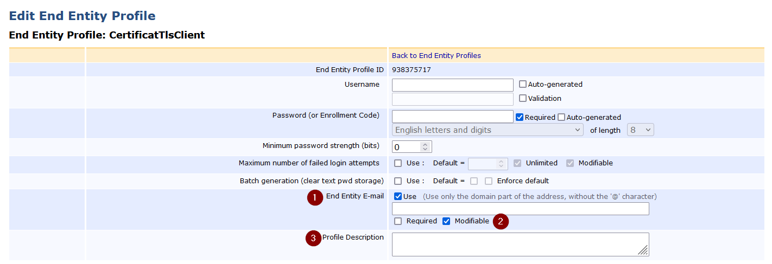Check the E-mail Required checkbox
This screenshot has width=772, height=264.
coord(398,221)
